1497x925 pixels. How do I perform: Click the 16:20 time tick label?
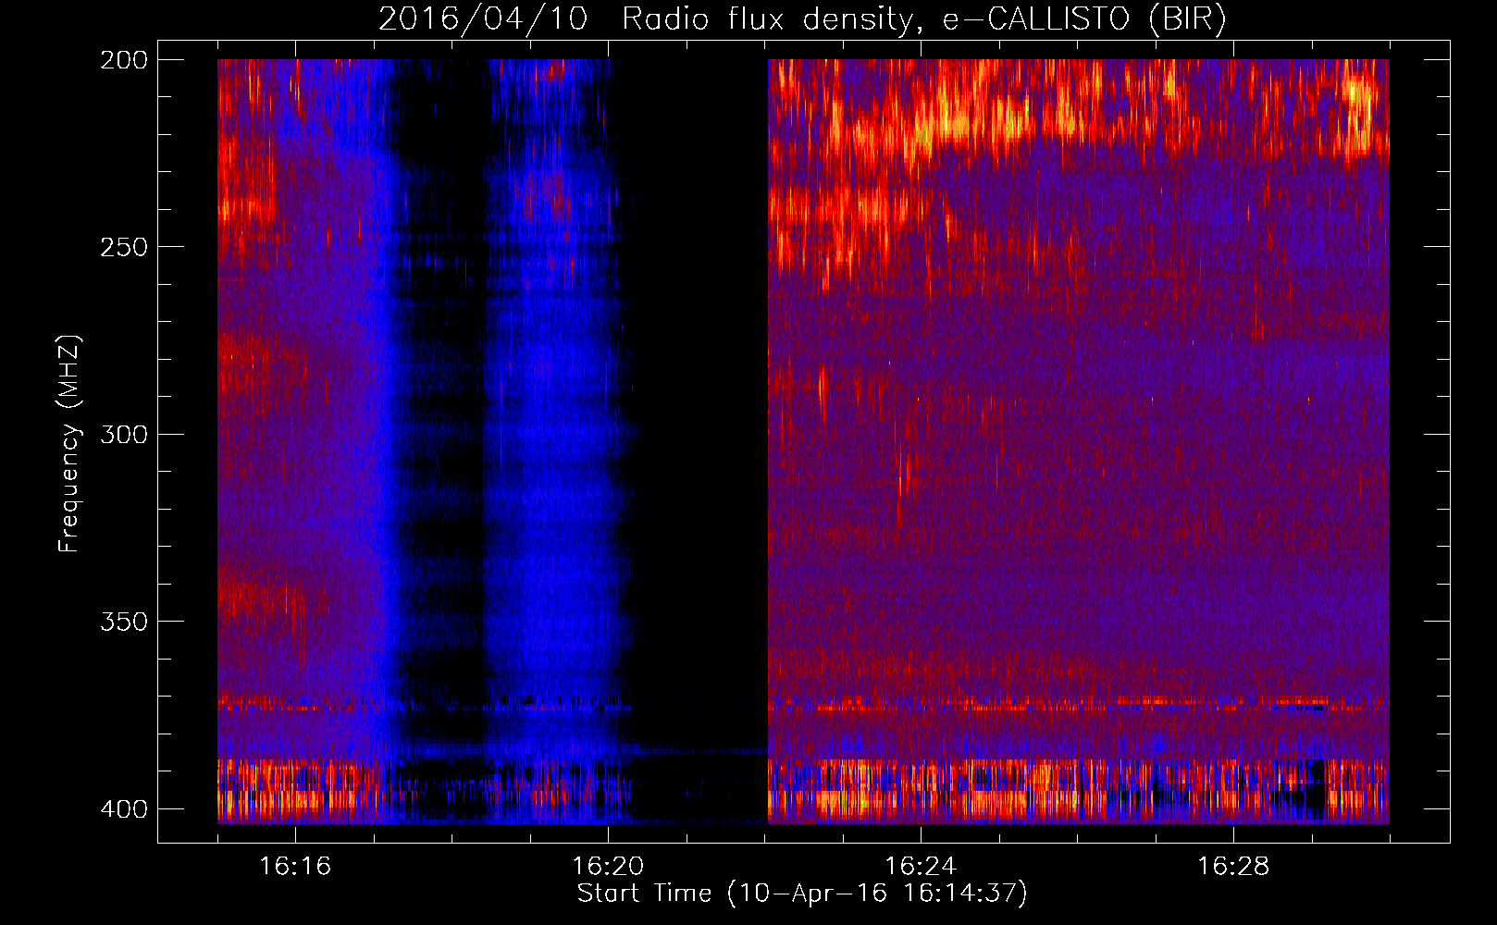tap(608, 866)
